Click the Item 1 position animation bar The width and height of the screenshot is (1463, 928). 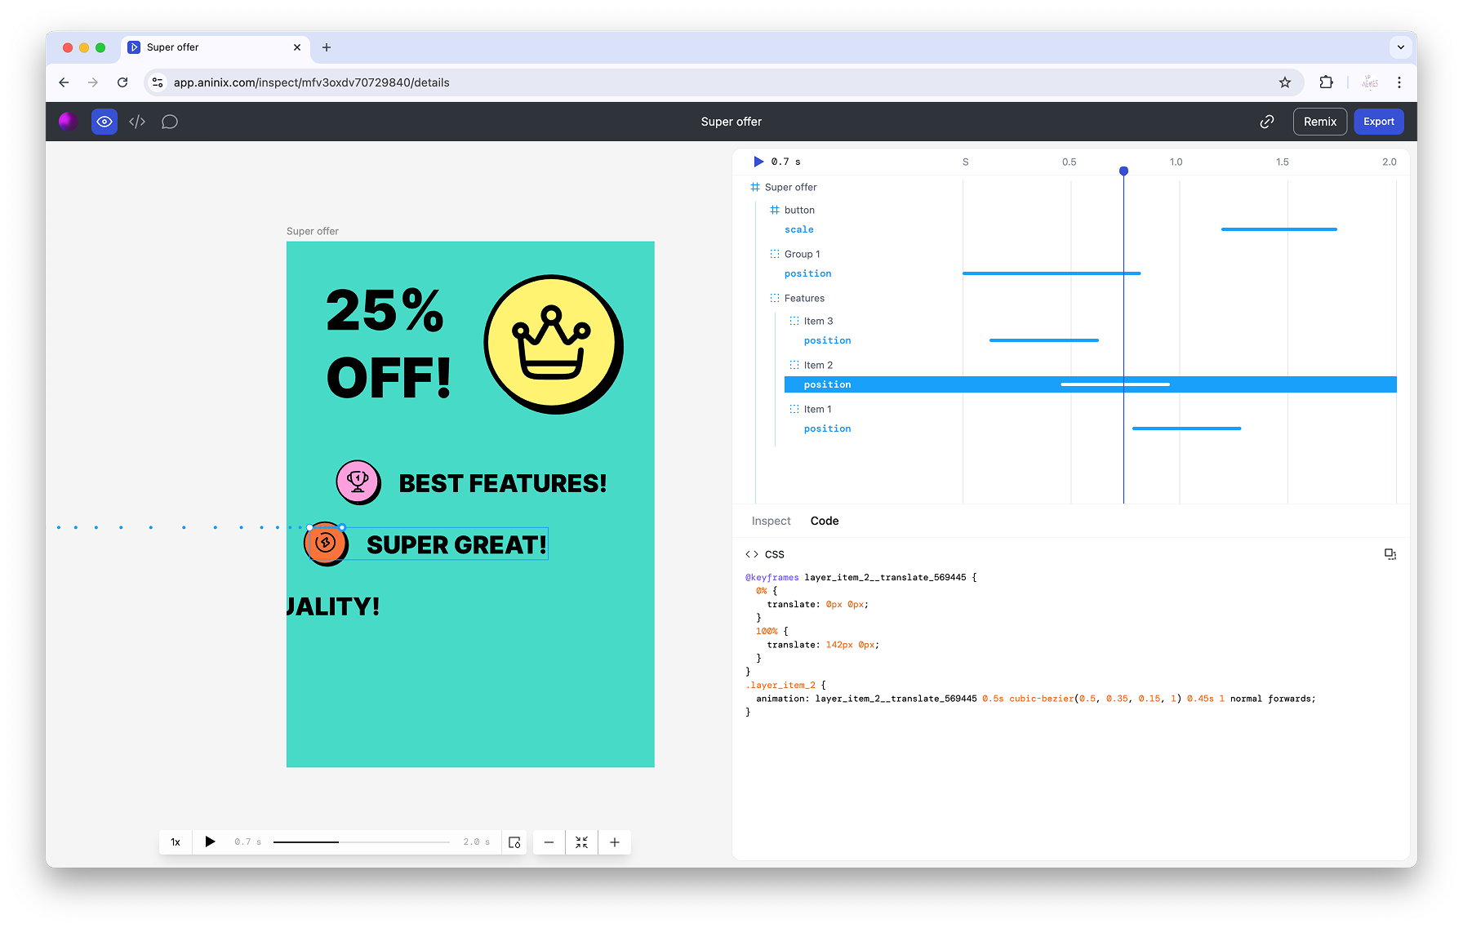point(1186,428)
